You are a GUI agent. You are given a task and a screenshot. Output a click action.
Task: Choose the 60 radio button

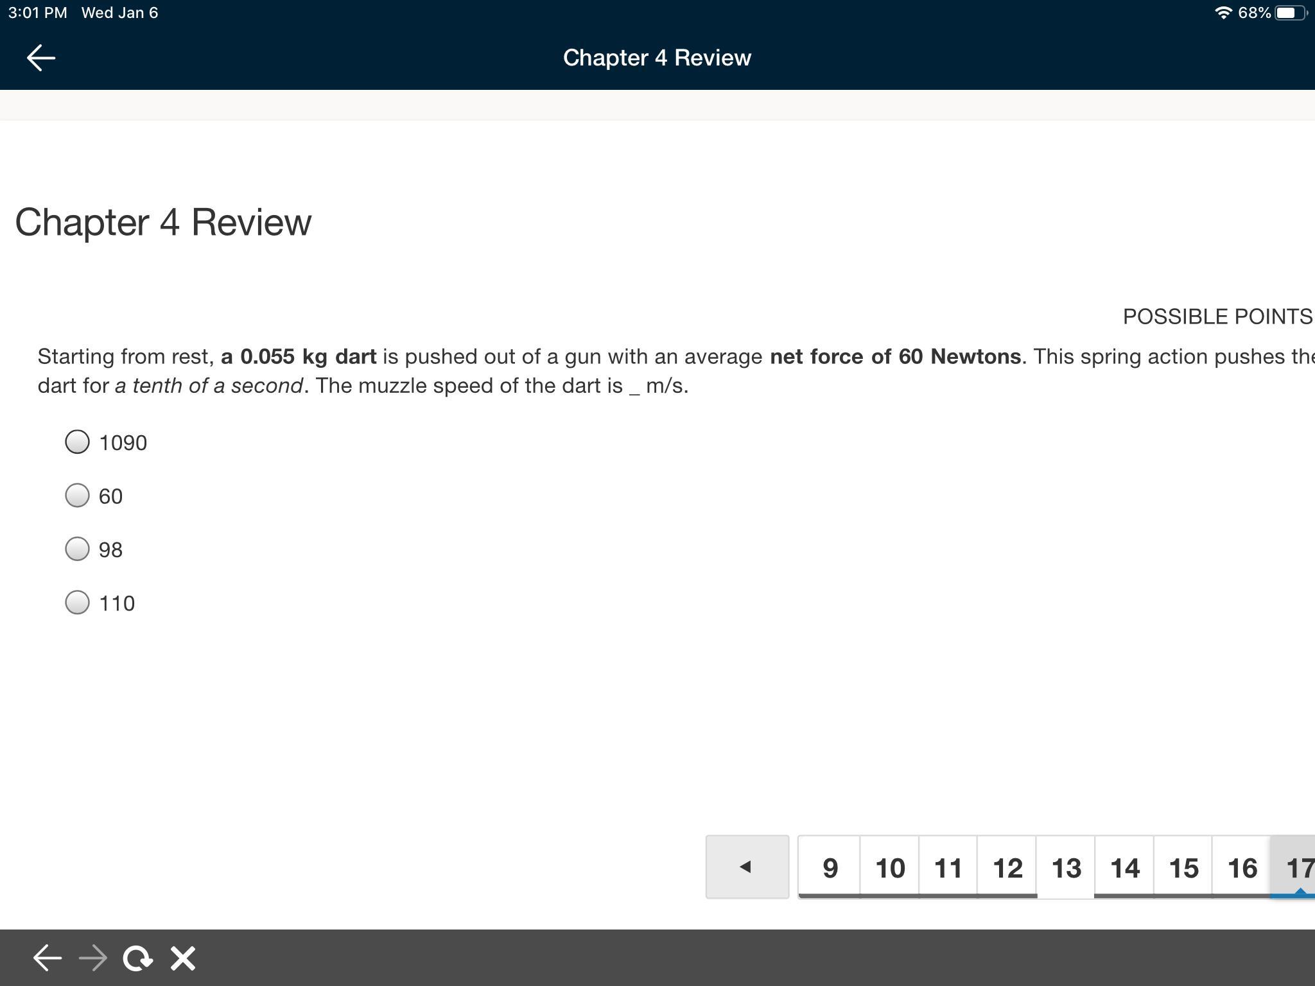click(78, 496)
